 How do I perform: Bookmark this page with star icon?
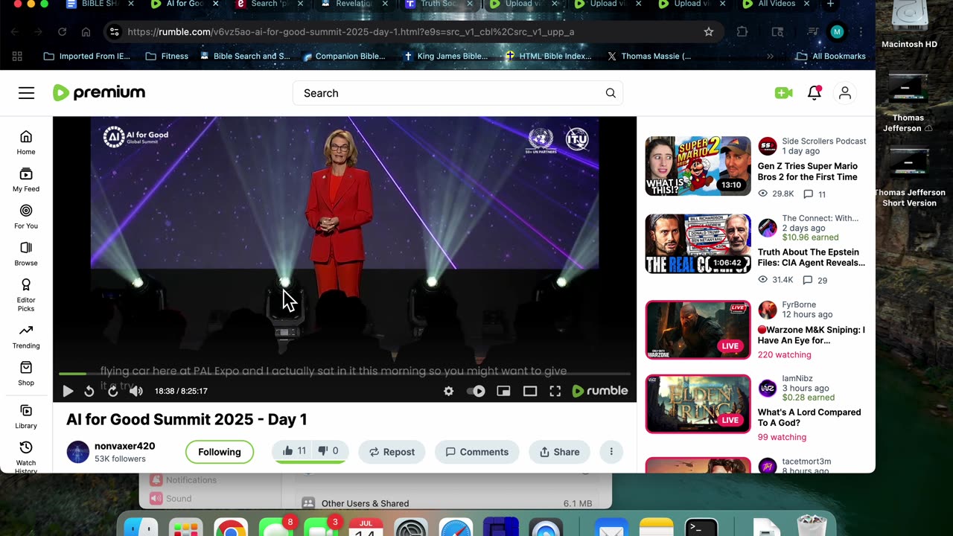(709, 32)
